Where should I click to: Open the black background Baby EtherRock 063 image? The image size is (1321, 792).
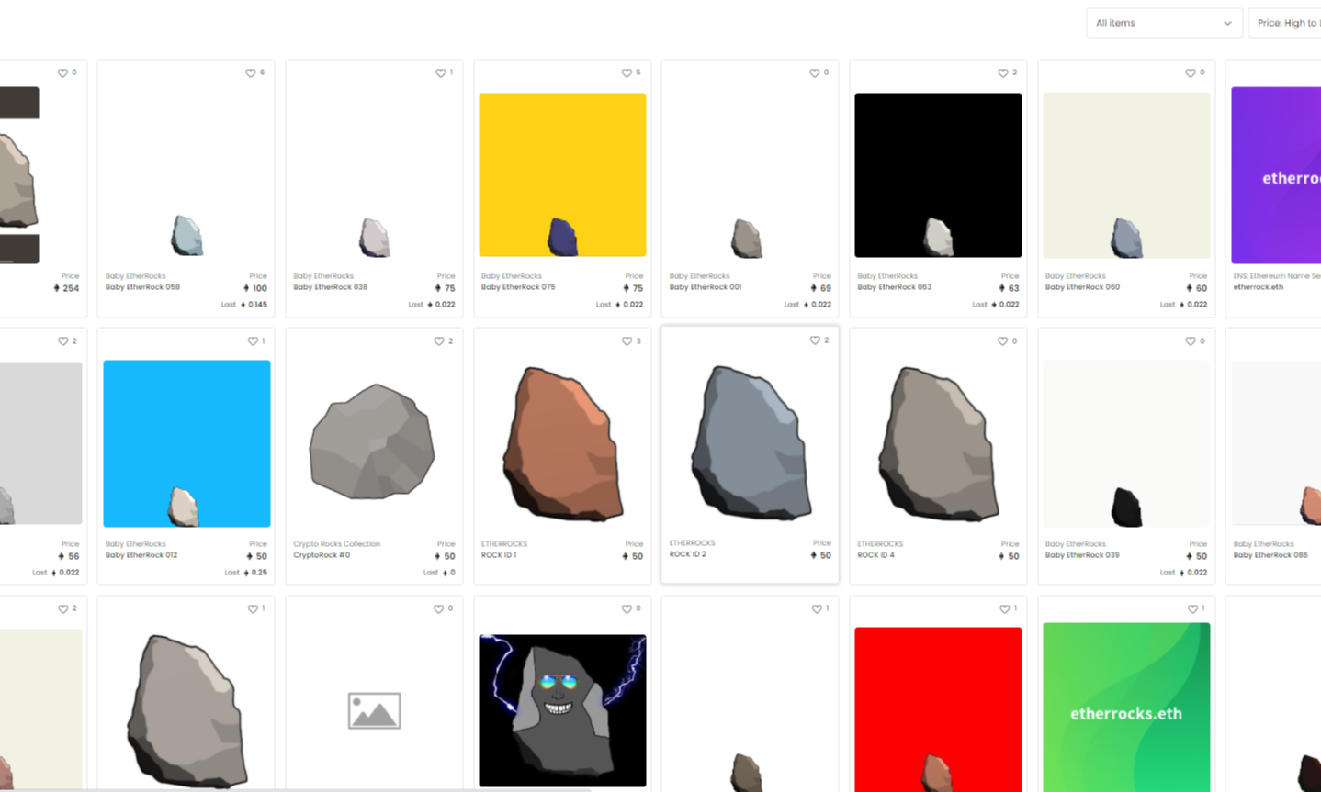point(938,175)
